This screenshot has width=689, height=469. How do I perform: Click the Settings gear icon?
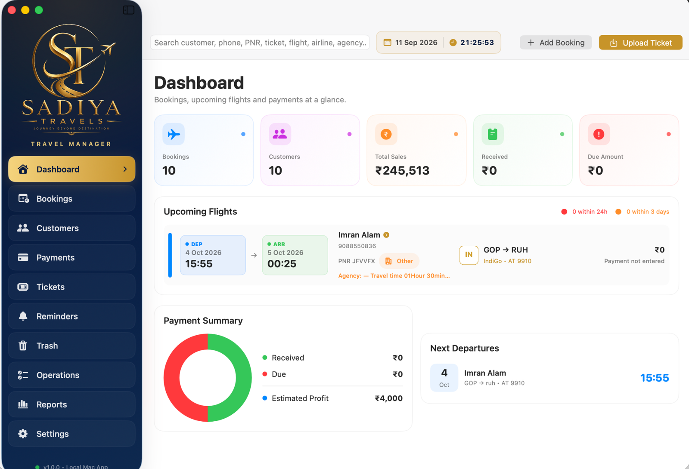point(23,434)
